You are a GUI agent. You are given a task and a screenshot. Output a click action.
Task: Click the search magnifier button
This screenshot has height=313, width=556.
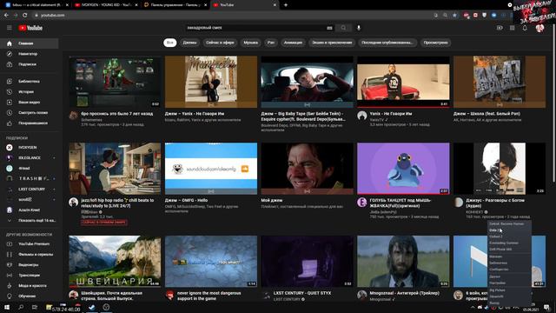coord(343,28)
